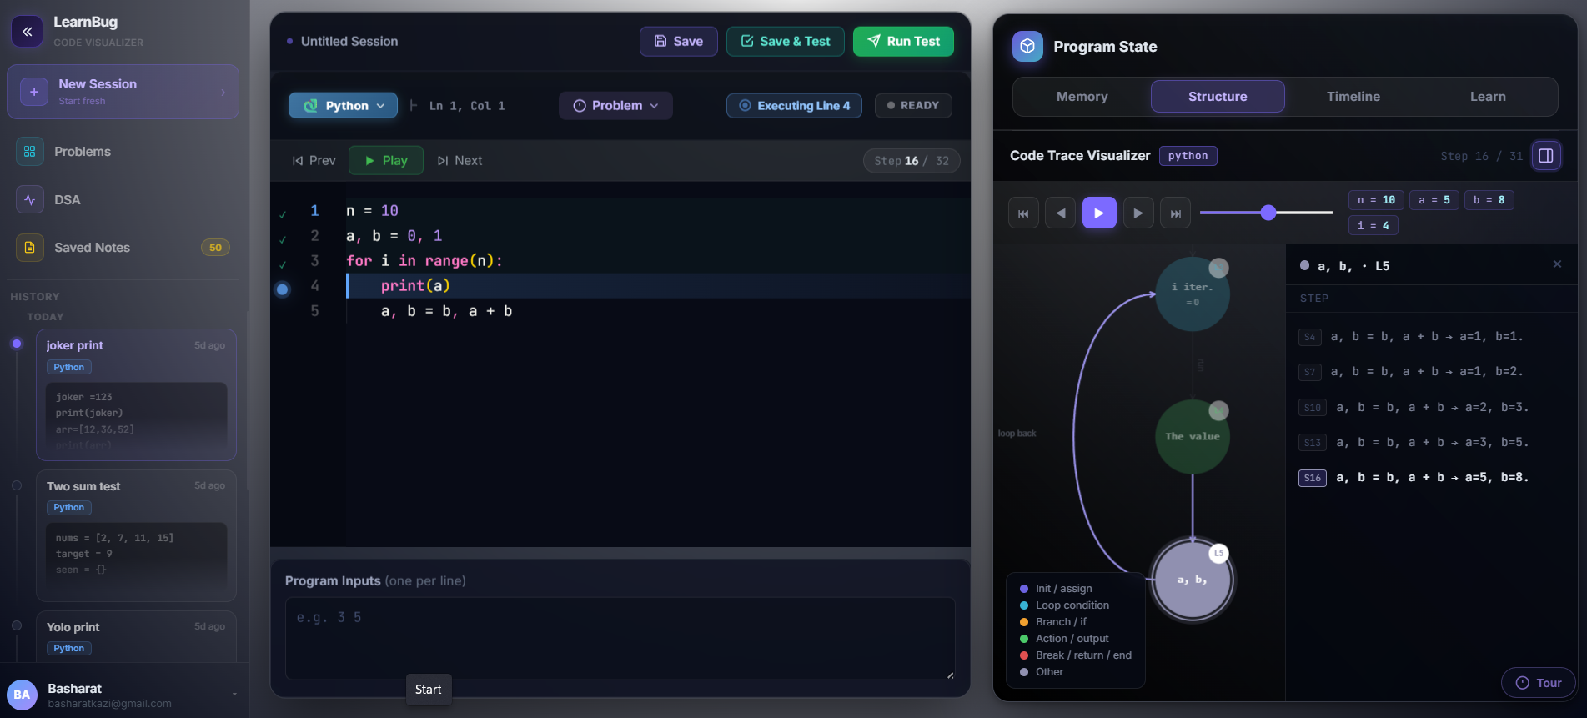Select step S16 in the step list
1587x718 pixels.
click(1430, 478)
